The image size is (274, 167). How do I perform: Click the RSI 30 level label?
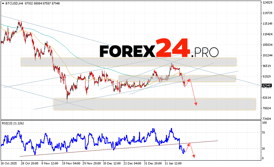tap(264, 148)
